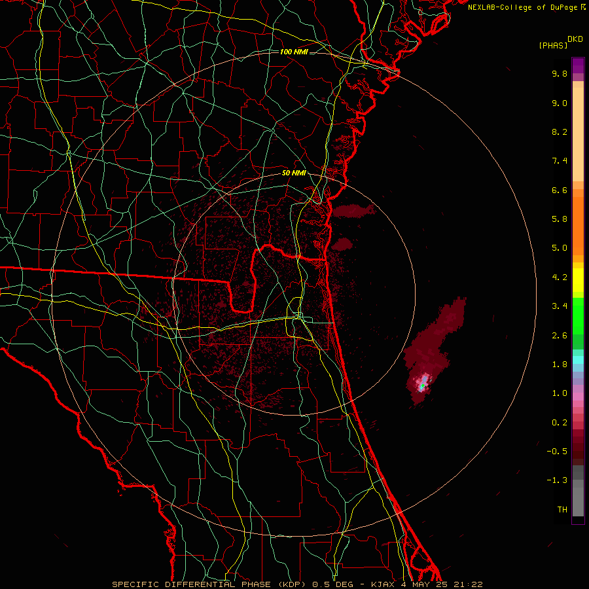Click the 3.4 value on the color scale
Viewport: 589px width, 589px height.
[x=560, y=306]
